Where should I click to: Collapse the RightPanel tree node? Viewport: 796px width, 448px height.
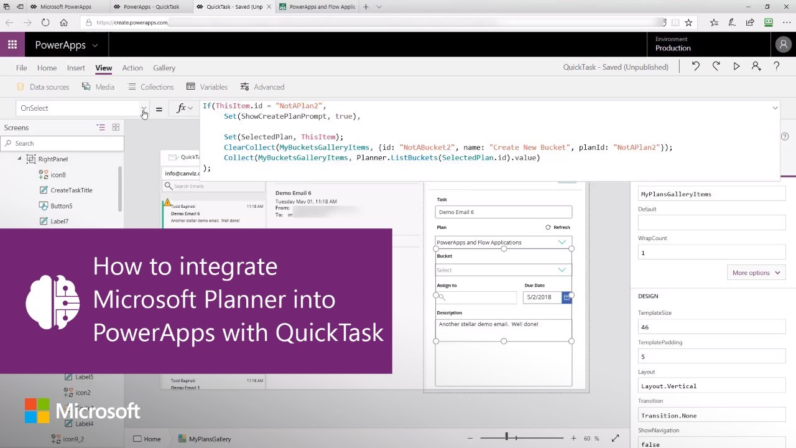click(19, 159)
